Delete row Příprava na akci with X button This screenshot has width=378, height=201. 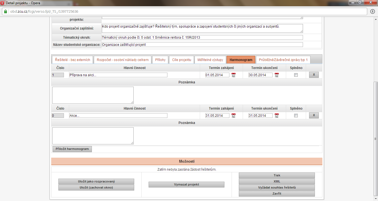coord(314,75)
